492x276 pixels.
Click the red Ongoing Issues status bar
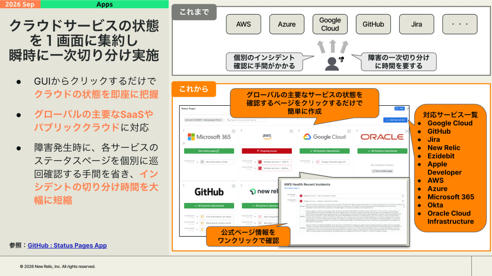(267, 151)
